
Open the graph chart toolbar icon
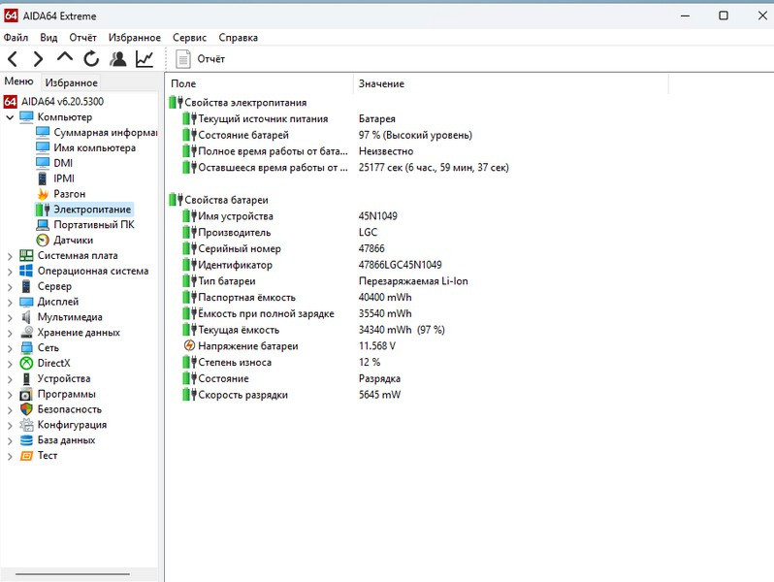[145, 59]
